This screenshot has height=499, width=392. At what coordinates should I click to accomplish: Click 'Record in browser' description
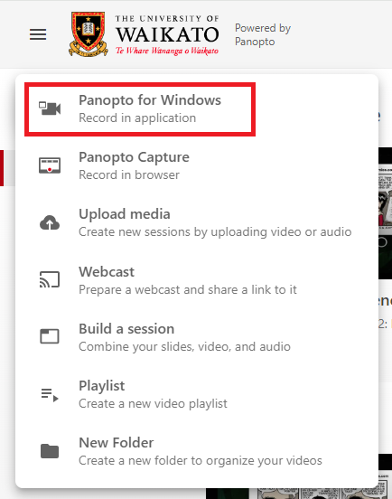point(129,174)
